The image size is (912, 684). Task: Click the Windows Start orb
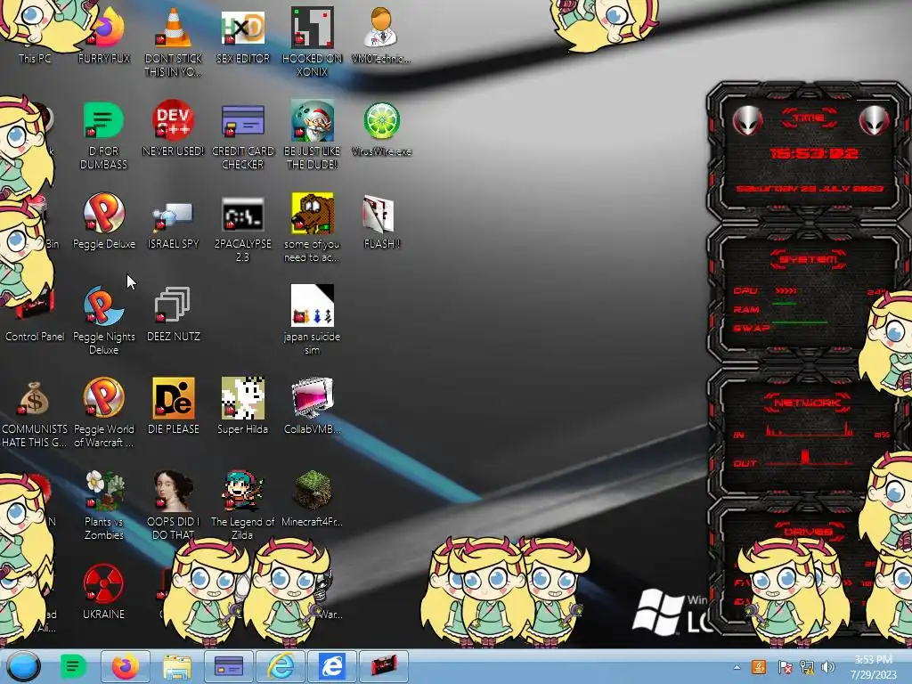pyautogui.click(x=24, y=666)
